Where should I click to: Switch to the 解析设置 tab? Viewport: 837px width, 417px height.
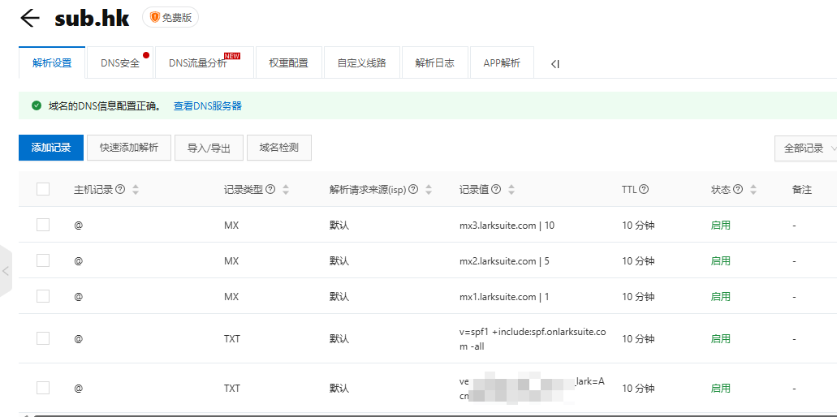[52, 63]
